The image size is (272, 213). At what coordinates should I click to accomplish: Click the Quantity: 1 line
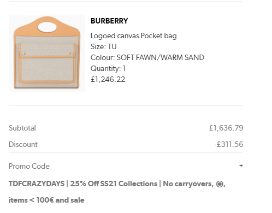(108, 68)
